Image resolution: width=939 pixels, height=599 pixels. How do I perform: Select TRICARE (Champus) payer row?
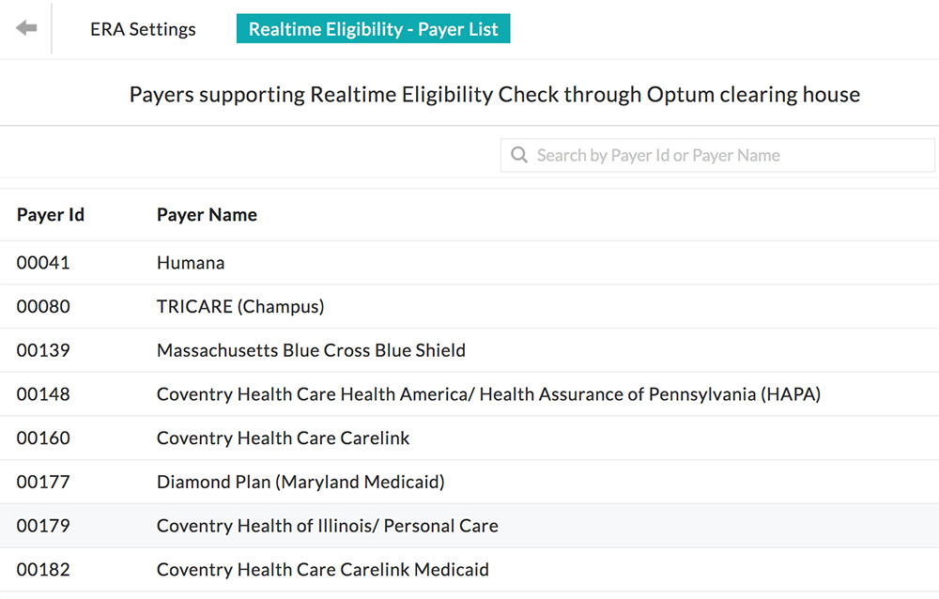pyautogui.click(x=240, y=307)
